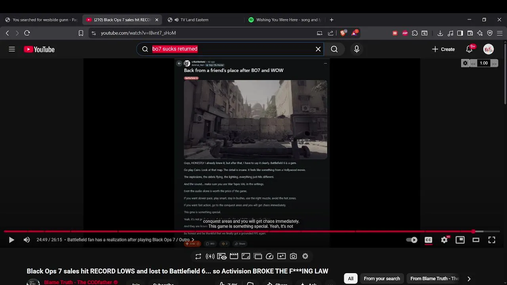
Task: Click the address bar URL
Action: point(138,33)
